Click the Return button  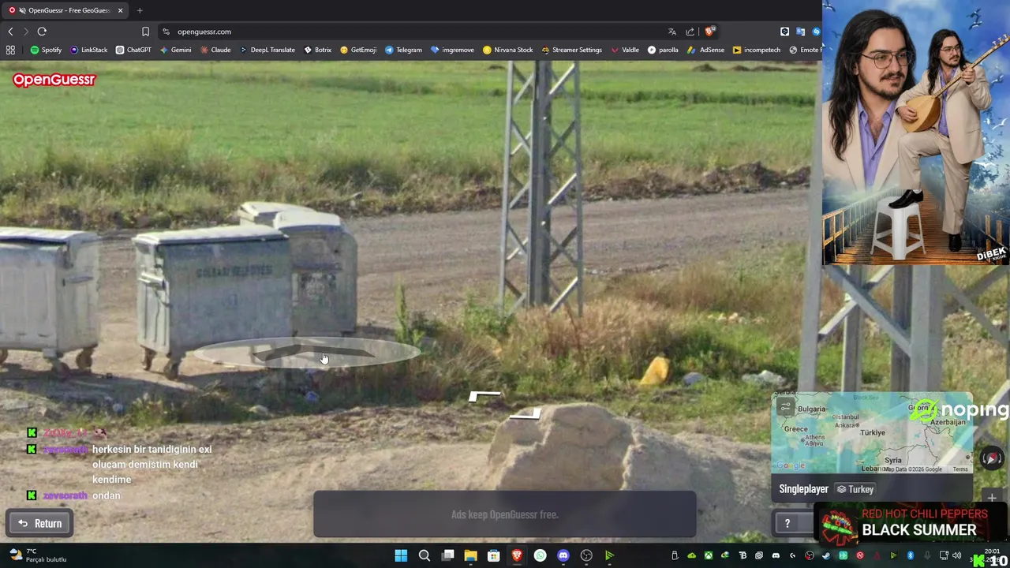pyautogui.click(x=39, y=523)
